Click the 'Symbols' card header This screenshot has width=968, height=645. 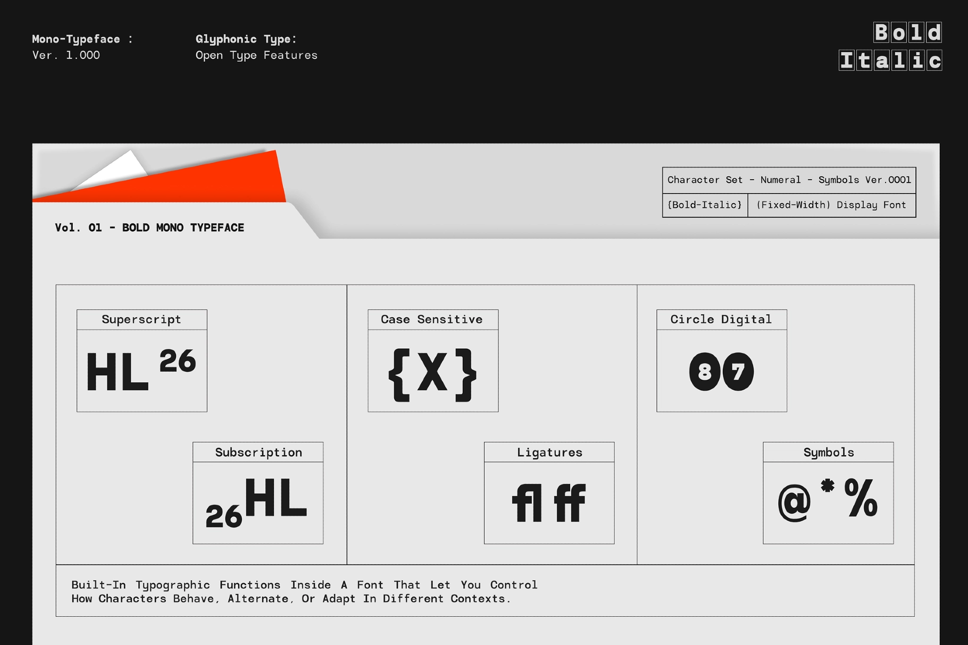point(828,453)
